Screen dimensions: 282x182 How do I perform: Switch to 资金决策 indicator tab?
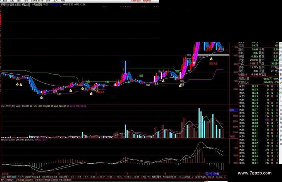(x=63, y=177)
